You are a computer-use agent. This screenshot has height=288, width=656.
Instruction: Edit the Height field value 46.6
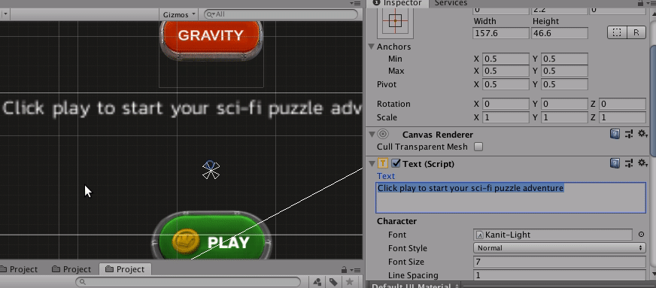[560, 33]
